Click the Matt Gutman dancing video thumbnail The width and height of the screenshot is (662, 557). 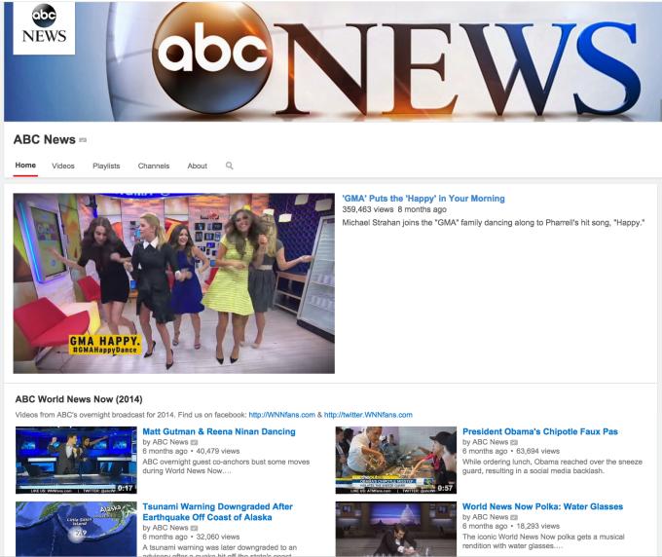coord(76,460)
